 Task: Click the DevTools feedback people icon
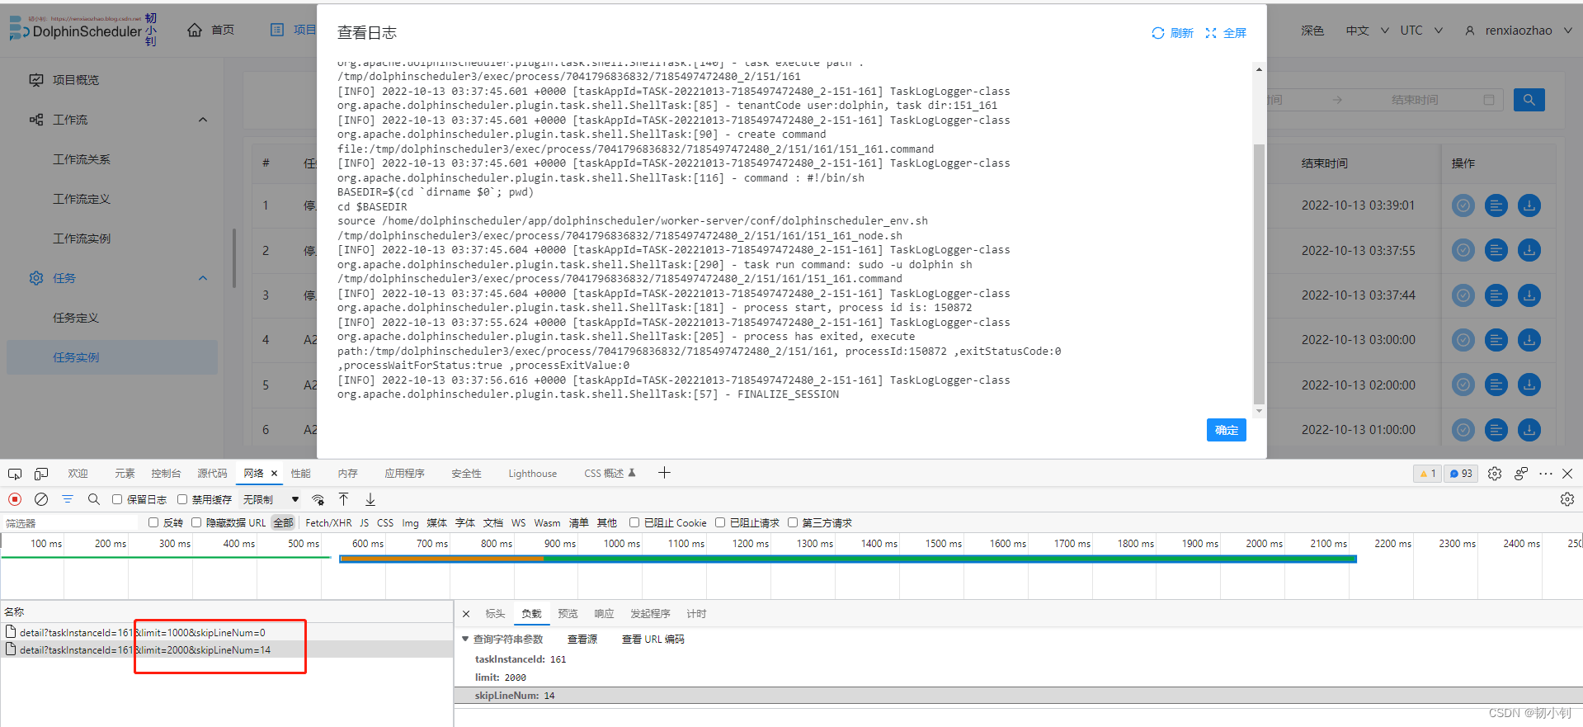tap(1521, 474)
